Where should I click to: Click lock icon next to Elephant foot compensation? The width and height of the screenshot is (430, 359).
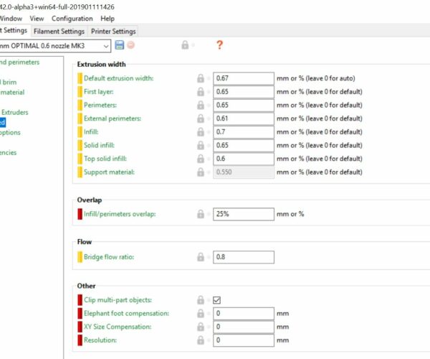tap(201, 314)
